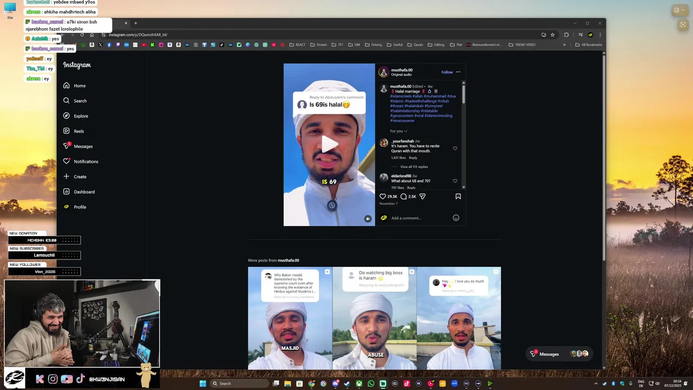Viewport: 693px width, 390px height.
Task: Like eldarisrafilli's comment
Action: (455, 181)
